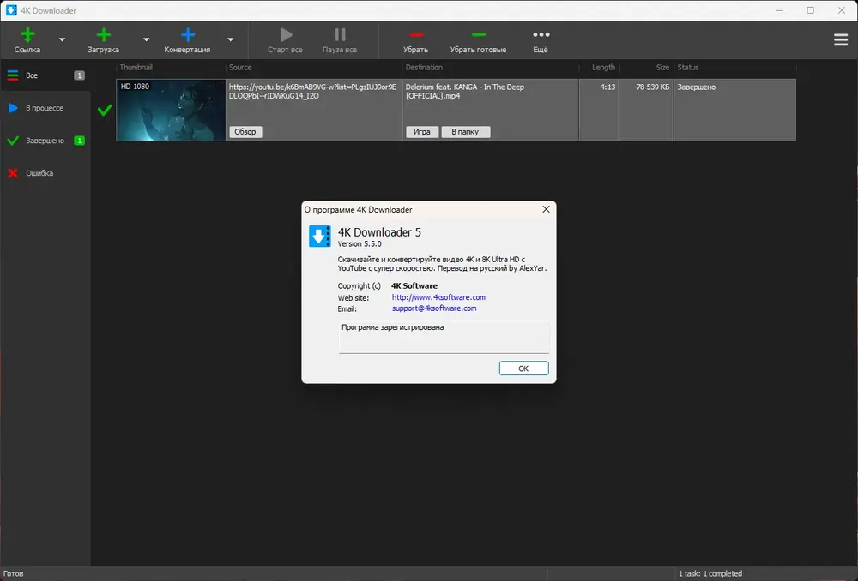Close the О программе 4K Downloader dialog
858x581 pixels.
pyautogui.click(x=546, y=209)
